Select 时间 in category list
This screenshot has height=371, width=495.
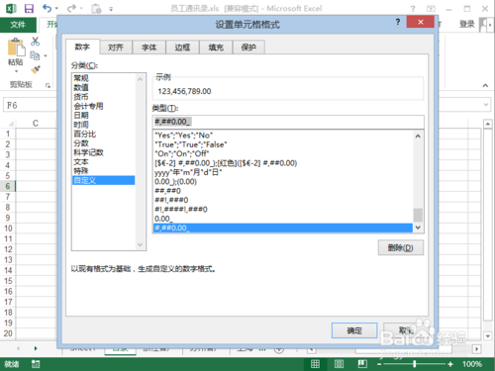pos(104,125)
